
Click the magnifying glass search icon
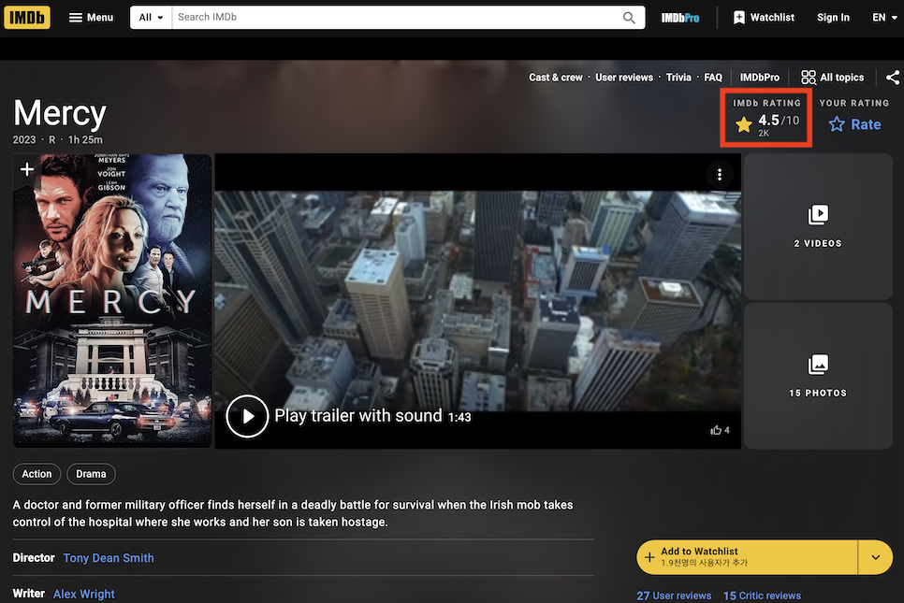(629, 18)
